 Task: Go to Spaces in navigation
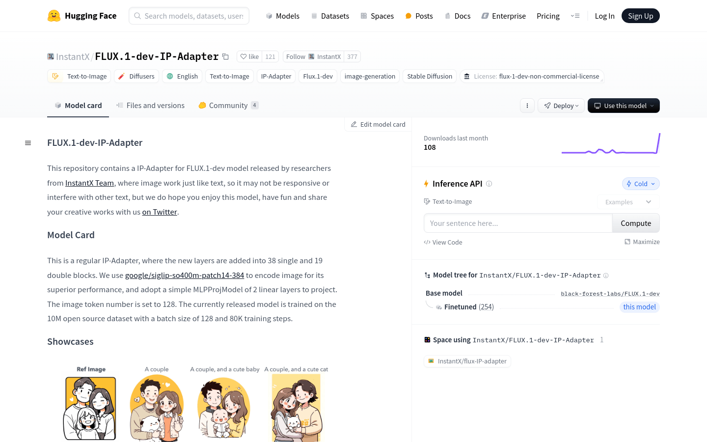tap(377, 16)
